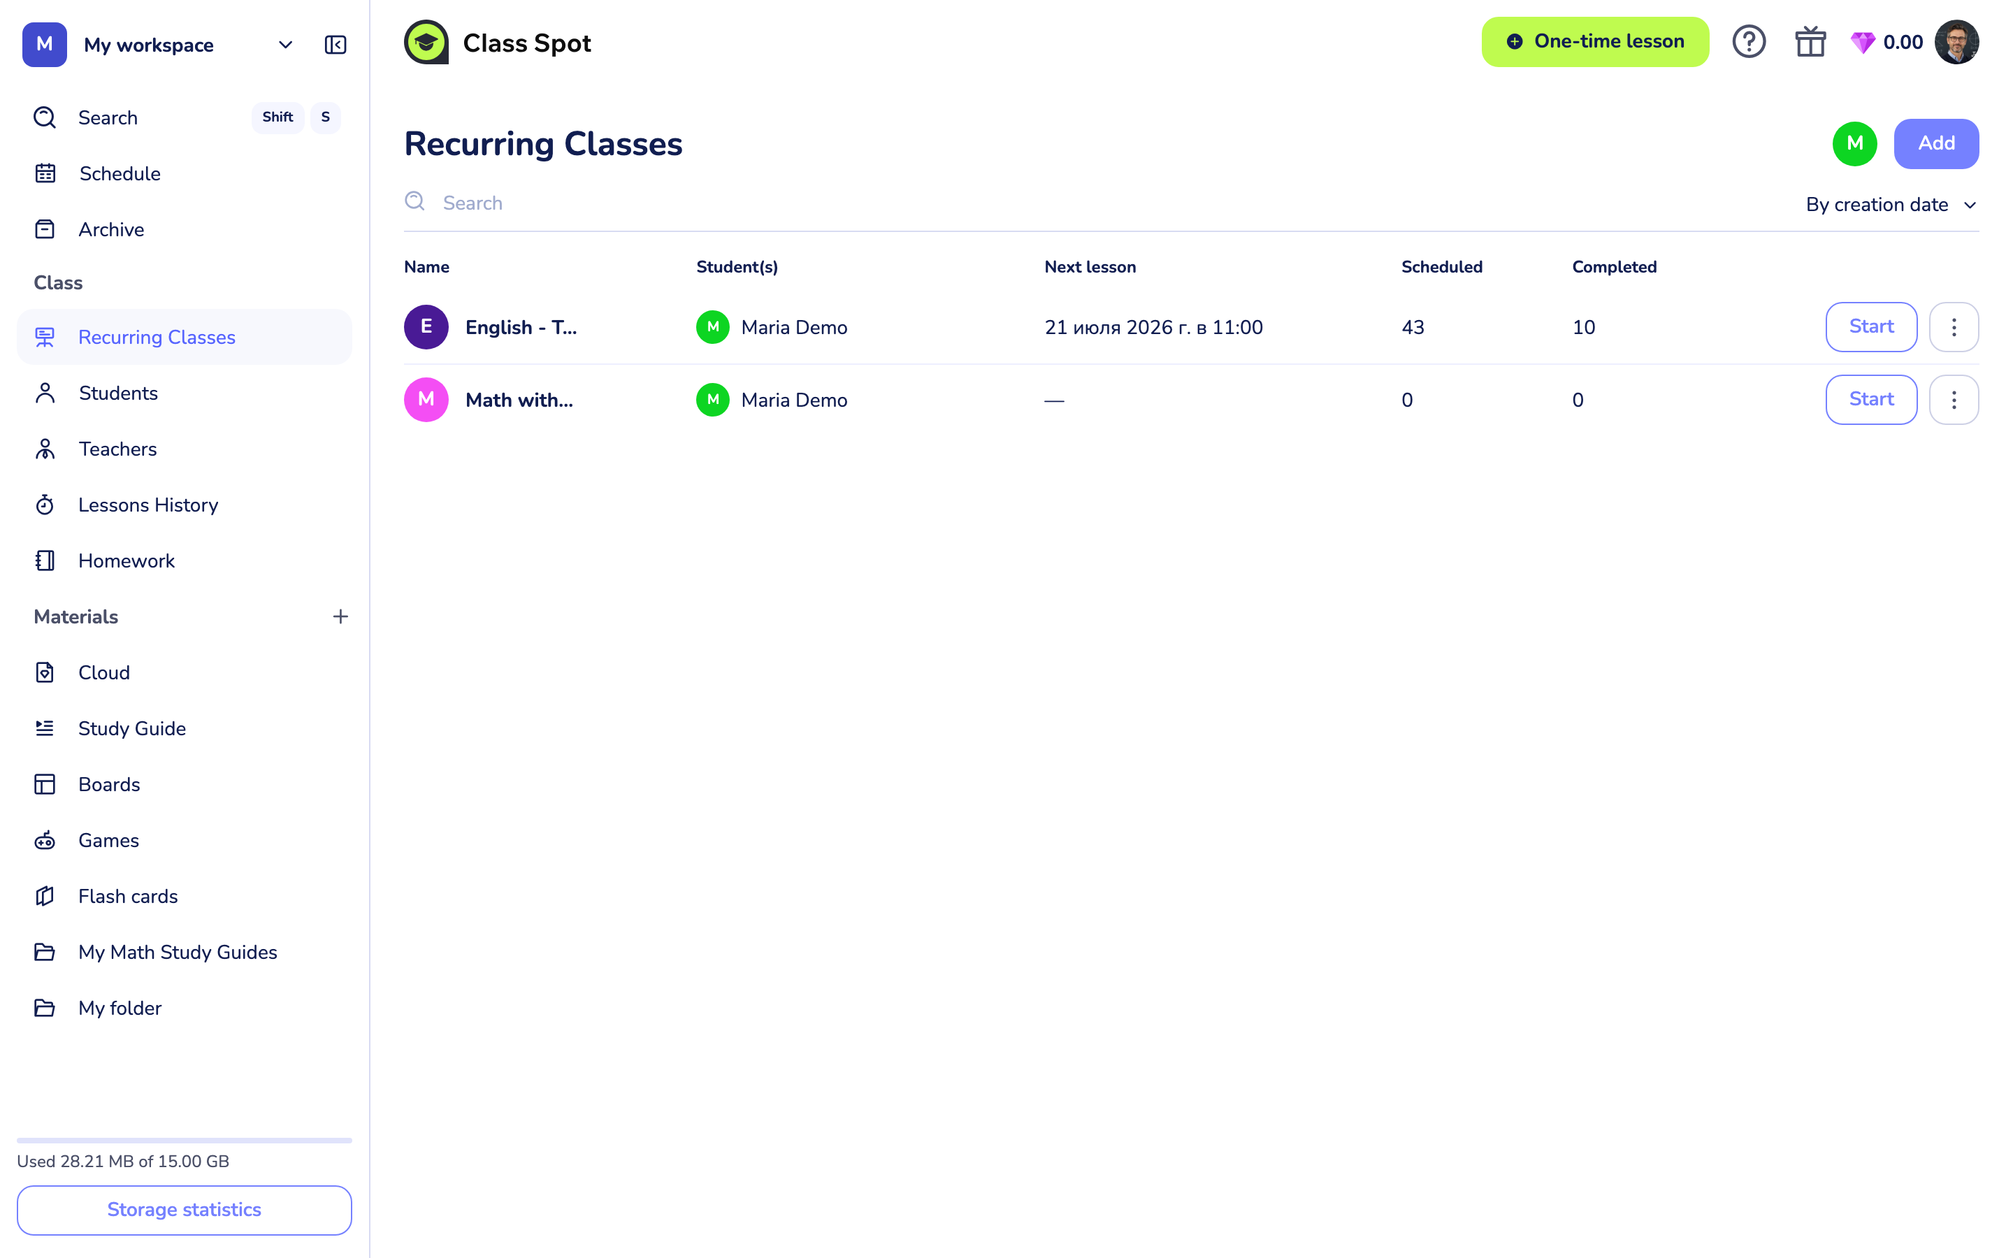Click the Next lesson column header
Screen dimensions: 2013x1258
[1090, 267]
